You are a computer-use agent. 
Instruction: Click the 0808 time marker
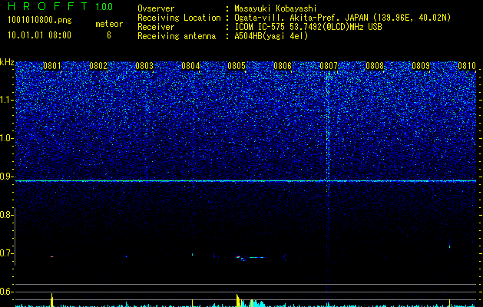coord(375,66)
